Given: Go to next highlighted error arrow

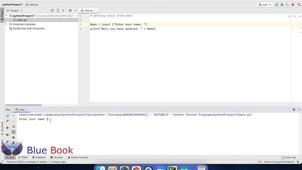Looking at the screenshot, I should coord(299,16).
